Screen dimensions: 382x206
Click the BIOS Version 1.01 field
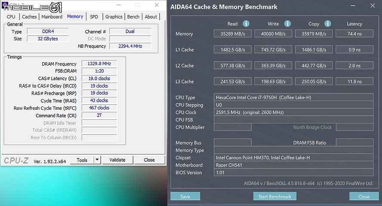coord(293,173)
